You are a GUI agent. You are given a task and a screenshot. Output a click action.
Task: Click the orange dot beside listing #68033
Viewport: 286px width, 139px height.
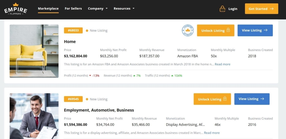pyautogui.click(x=87, y=31)
